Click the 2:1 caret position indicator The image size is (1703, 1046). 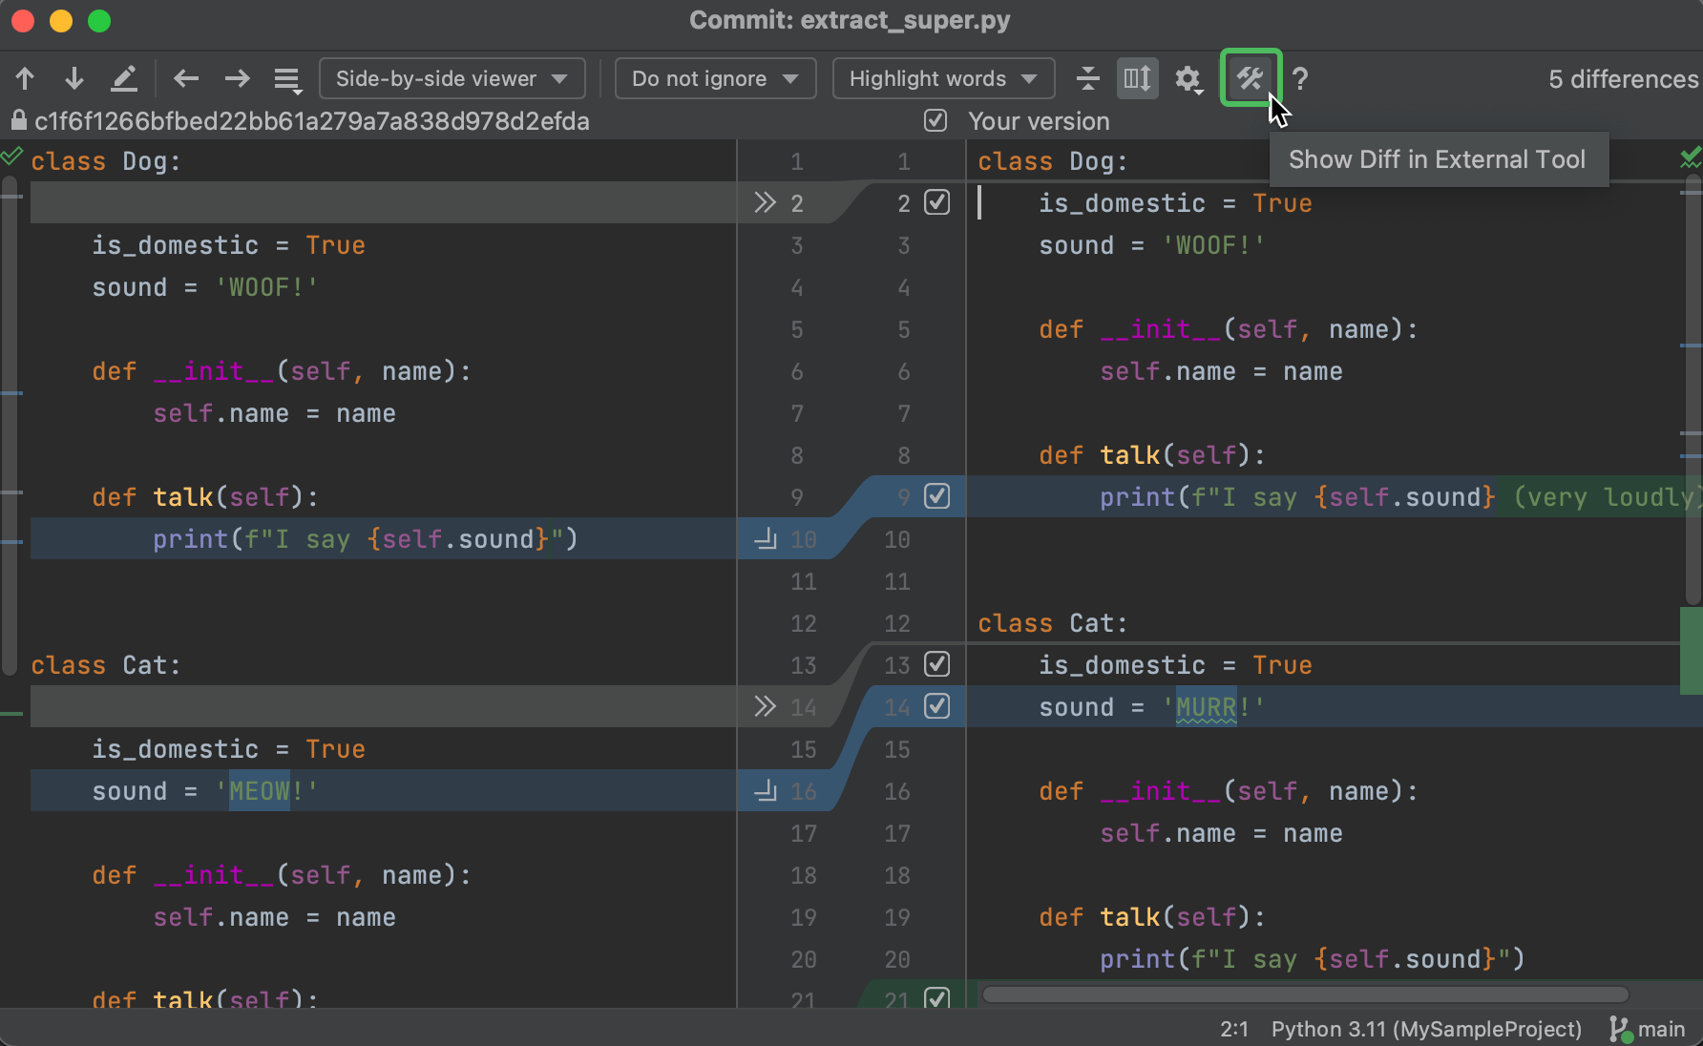pyautogui.click(x=1232, y=1029)
